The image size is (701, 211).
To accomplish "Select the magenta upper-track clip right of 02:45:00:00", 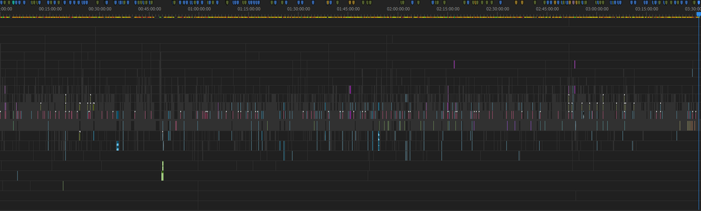I will 575,64.
